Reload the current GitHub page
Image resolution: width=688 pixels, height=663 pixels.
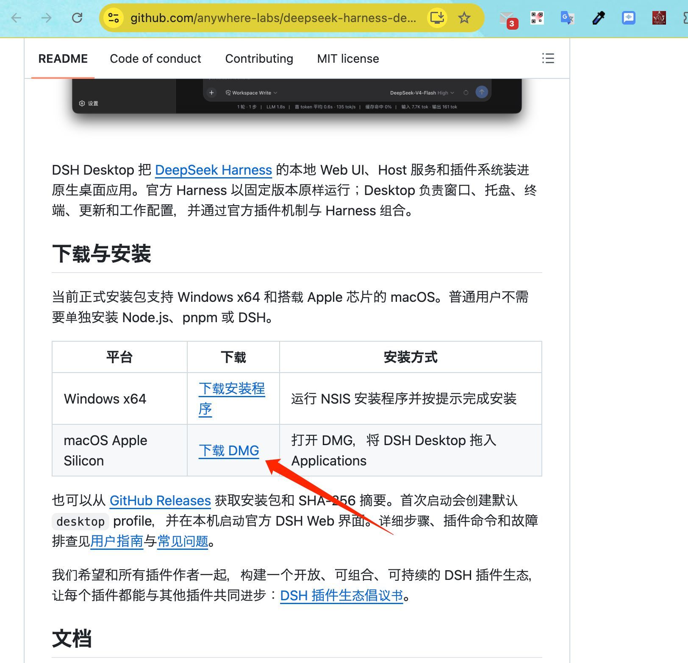(77, 18)
